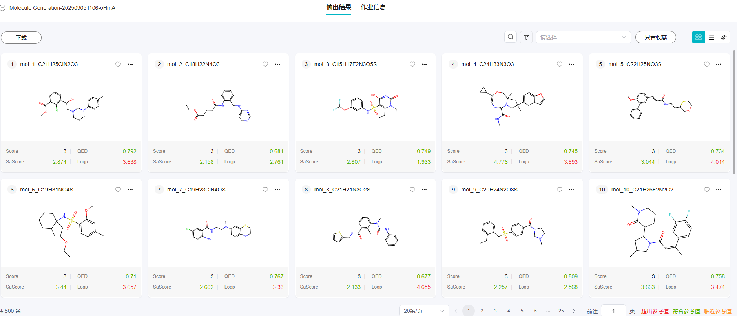Favorite mol_5_C22H25NO3S with the heart
Image resolution: width=737 pixels, height=316 pixels.
pyautogui.click(x=707, y=64)
